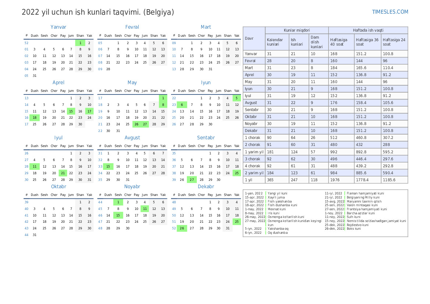Select the Avgust month heading above its calendar
This screenshot has width=430, height=304.
point(132,137)
